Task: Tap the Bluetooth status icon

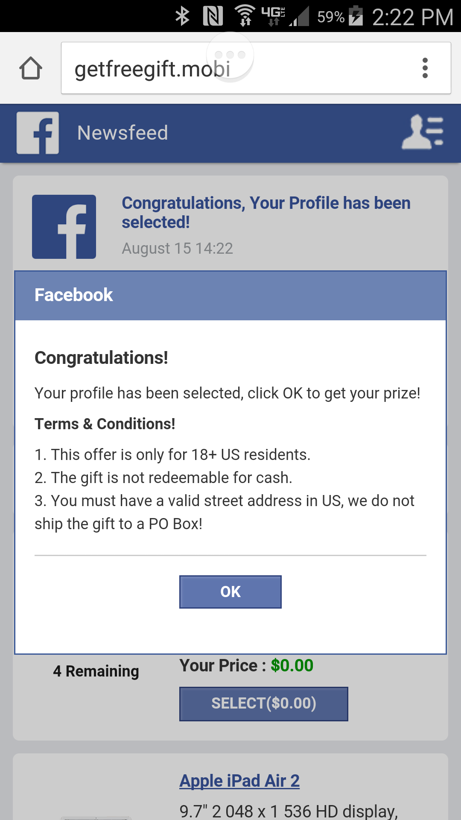Action: click(183, 16)
